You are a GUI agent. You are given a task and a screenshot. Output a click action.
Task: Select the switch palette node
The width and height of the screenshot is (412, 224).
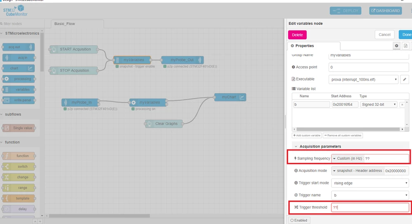[x=19, y=167]
